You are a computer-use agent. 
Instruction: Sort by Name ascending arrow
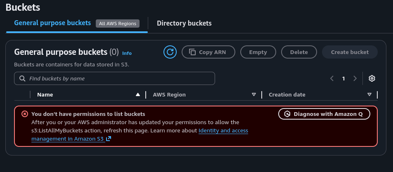(138, 94)
